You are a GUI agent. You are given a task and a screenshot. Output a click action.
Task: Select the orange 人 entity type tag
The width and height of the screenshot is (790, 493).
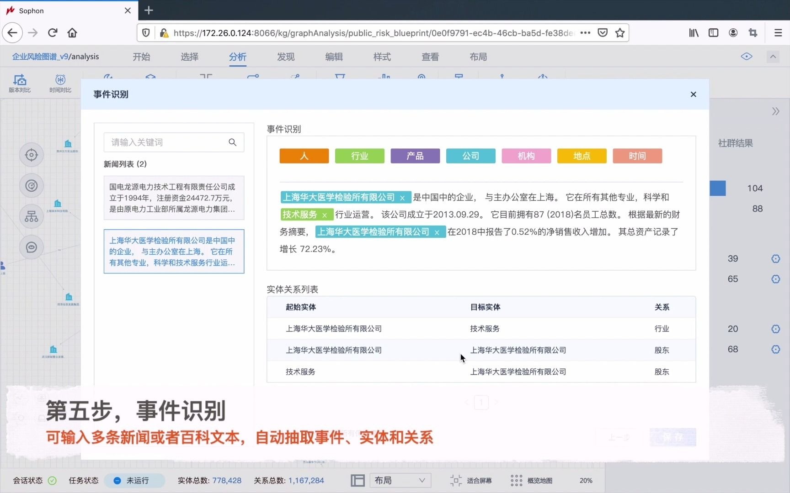coord(304,156)
